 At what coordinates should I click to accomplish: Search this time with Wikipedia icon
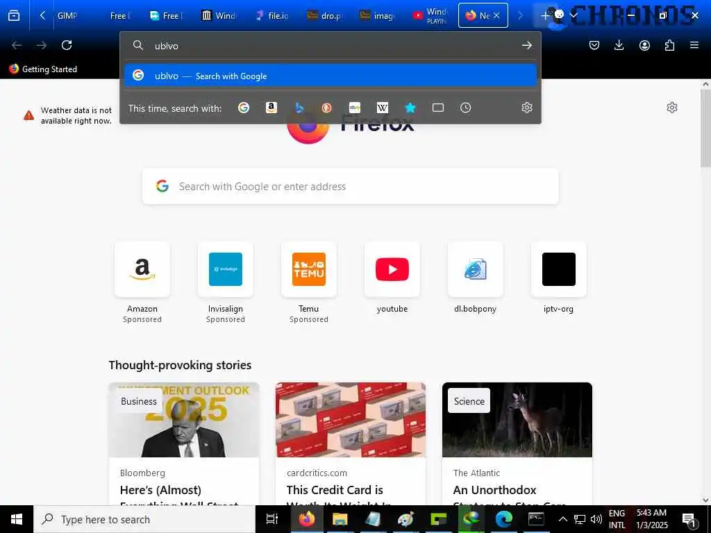click(x=383, y=108)
